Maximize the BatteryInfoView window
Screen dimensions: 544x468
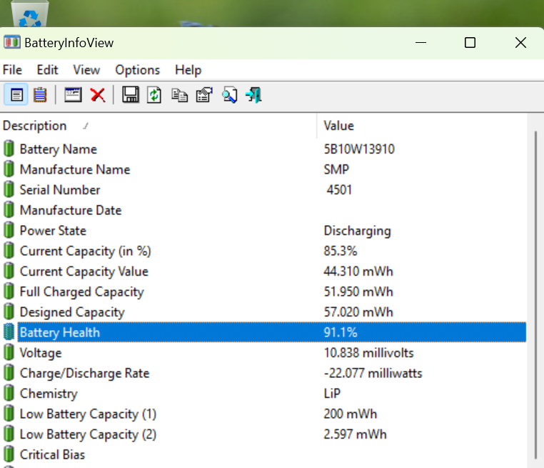[x=470, y=43]
